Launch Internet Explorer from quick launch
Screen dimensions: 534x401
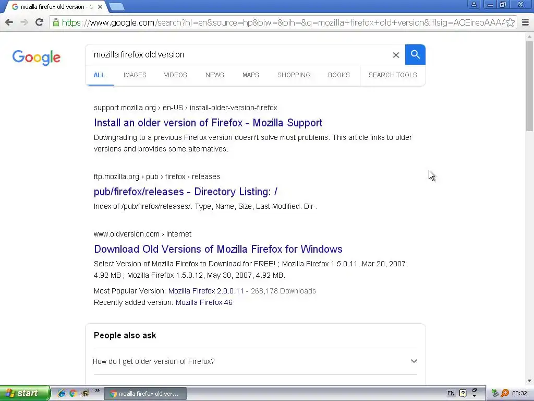coord(62,393)
